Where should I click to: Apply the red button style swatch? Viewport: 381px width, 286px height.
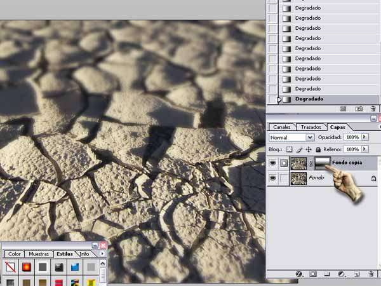click(x=27, y=267)
